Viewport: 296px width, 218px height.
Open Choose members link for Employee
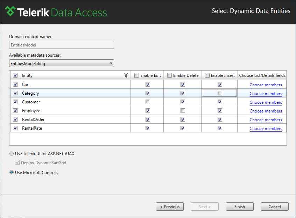[266, 111]
